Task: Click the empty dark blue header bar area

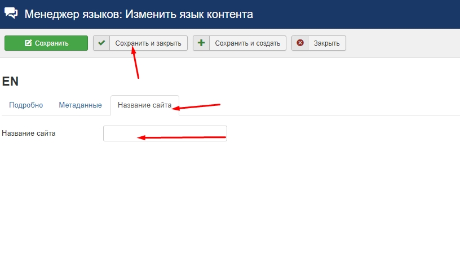Action: (x=361, y=14)
